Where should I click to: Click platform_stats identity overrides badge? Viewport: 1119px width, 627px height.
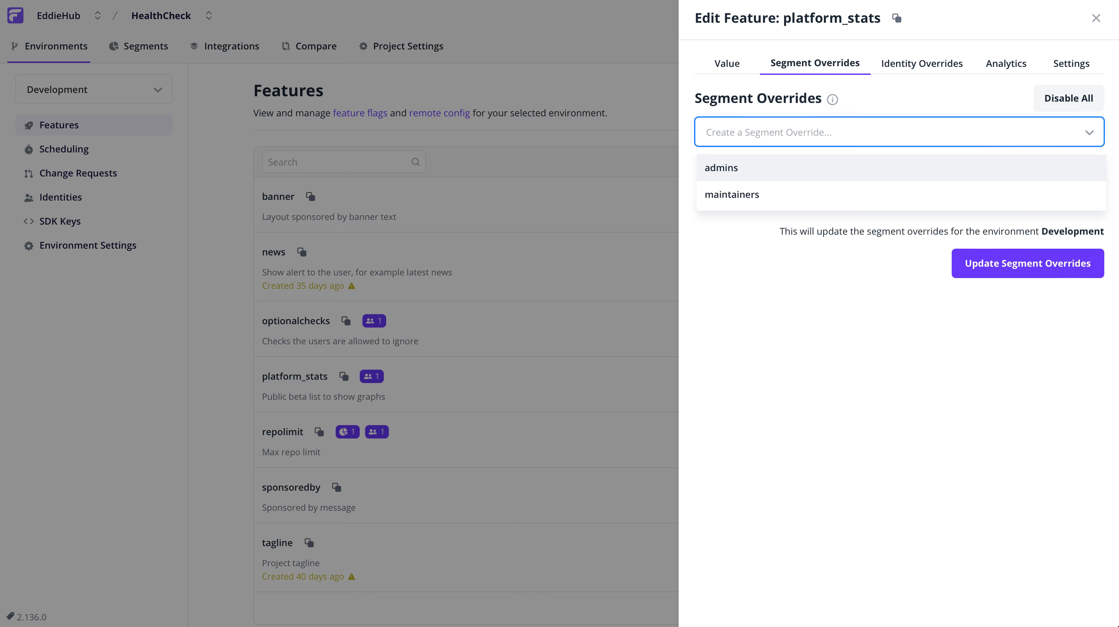click(371, 376)
